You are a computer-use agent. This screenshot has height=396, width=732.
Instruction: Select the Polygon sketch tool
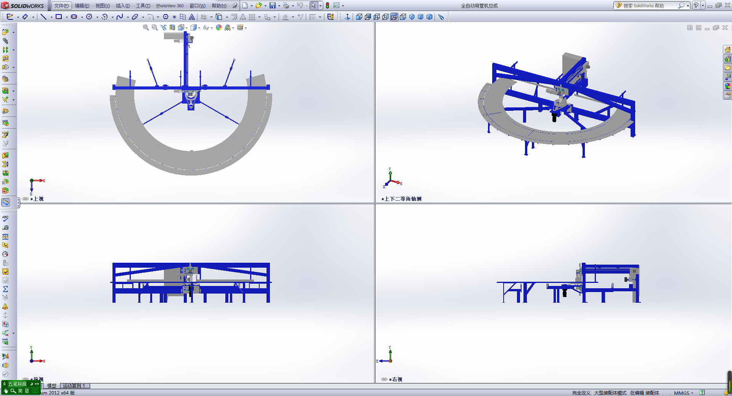coord(165,17)
